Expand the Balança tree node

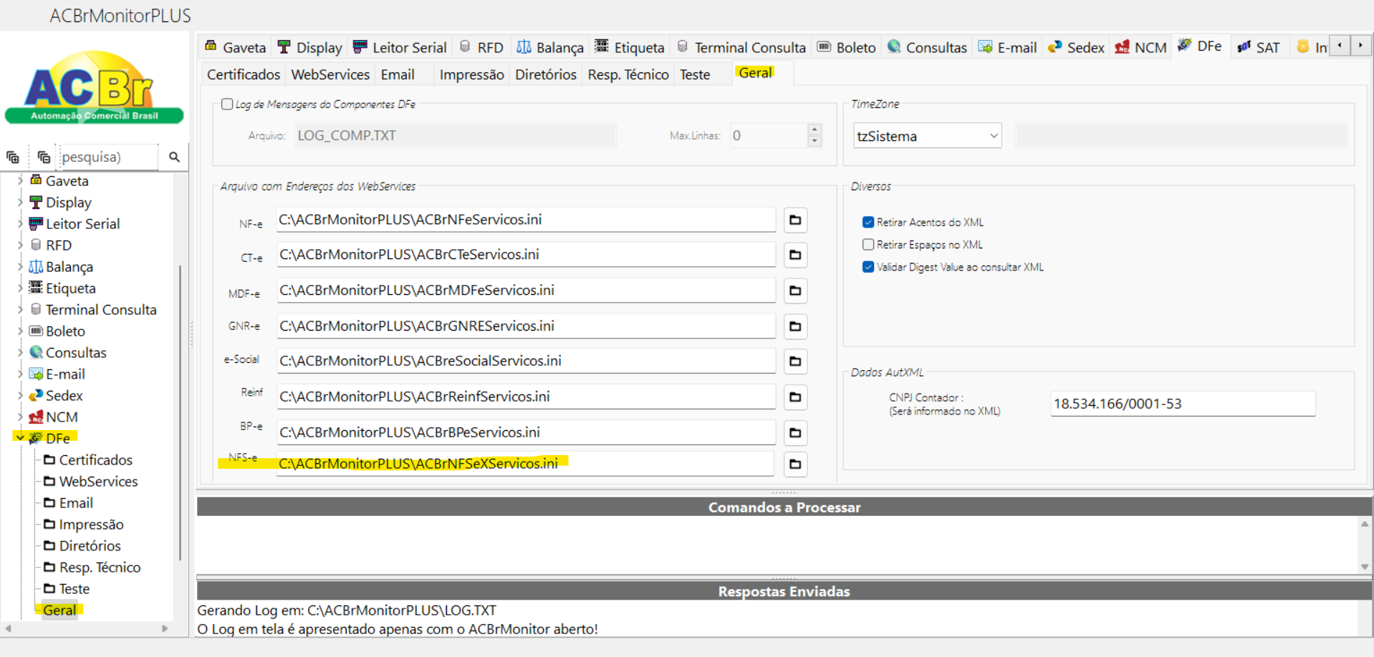[x=20, y=267]
